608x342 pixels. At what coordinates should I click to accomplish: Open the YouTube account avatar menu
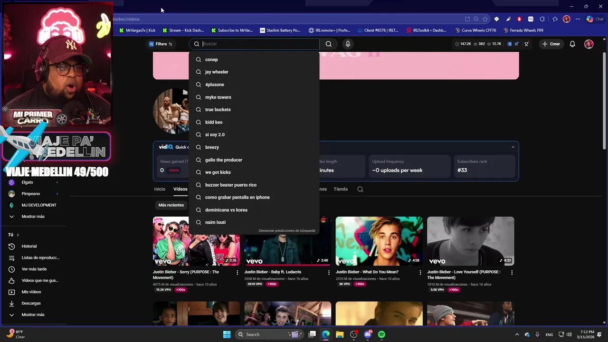[589, 44]
